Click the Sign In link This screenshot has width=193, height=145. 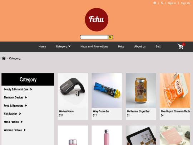click(172, 3)
